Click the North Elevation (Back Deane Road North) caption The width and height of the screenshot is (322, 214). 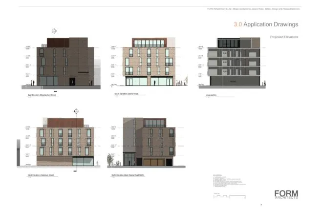tap(128, 175)
